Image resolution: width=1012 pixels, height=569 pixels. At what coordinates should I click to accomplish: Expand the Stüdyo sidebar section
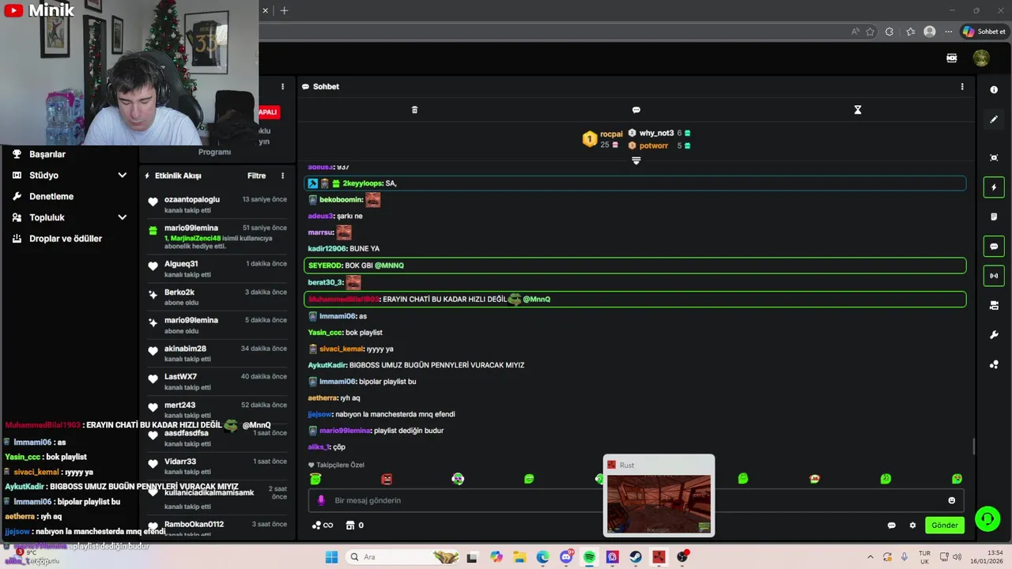122,175
